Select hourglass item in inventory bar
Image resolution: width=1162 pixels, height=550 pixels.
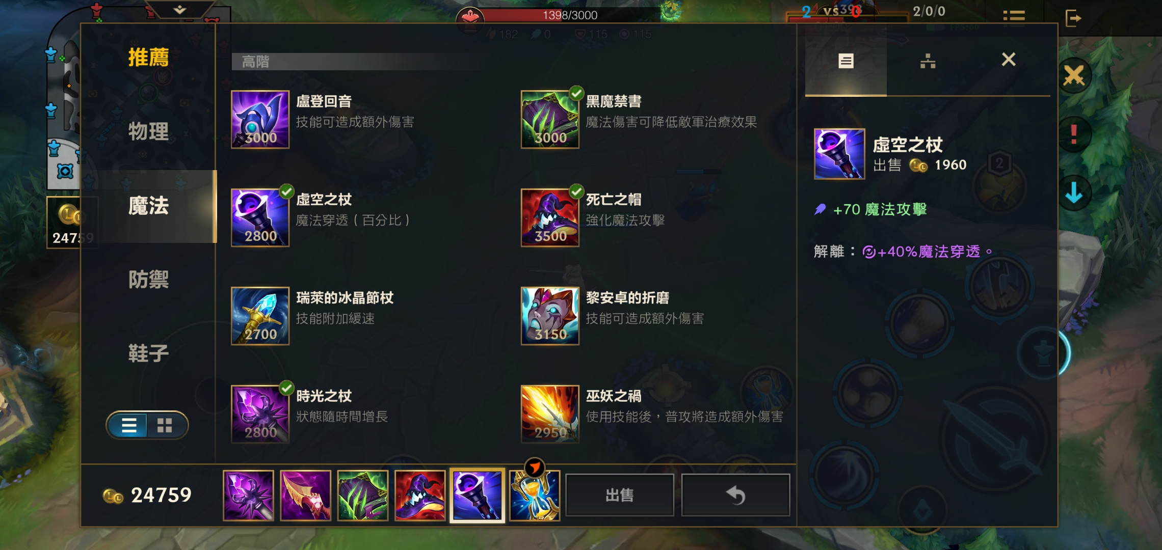tap(535, 495)
